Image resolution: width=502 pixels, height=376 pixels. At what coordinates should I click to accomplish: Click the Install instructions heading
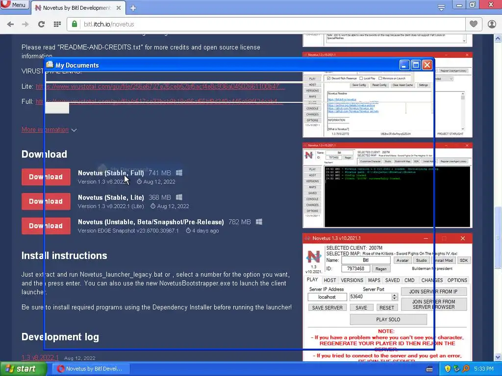64,256
